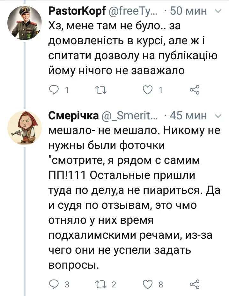Image resolution: width=229 pixels, height=296 pixels.
Task: Open the 45 мин timestamp
Action: [188, 116]
